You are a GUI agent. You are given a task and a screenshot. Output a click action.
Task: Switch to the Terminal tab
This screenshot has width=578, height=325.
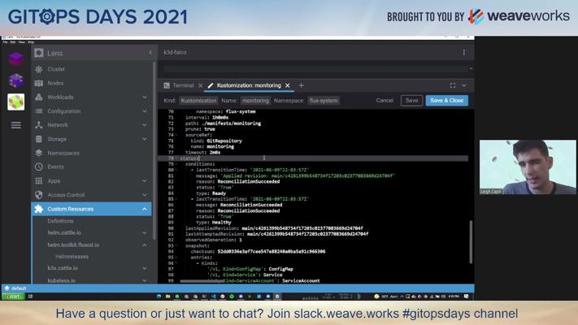pos(182,85)
